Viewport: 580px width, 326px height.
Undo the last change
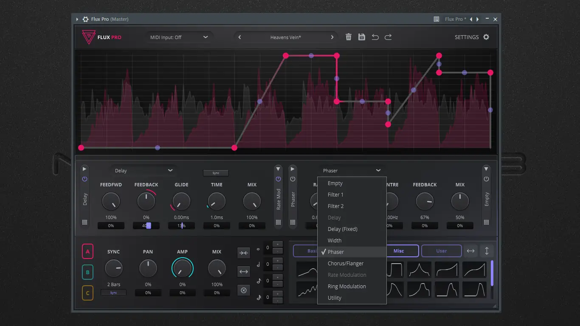tap(375, 37)
